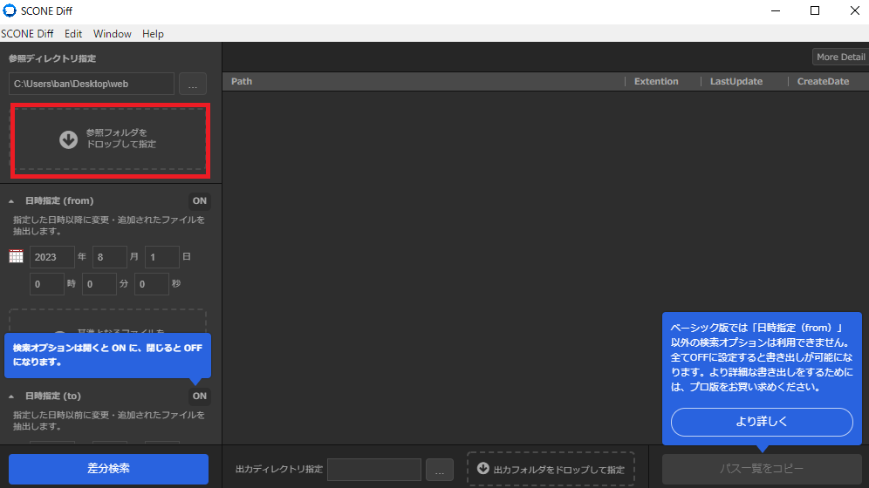Click the down-arrow icon in output drop zone
This screenshot has height=488, width=869.
(x=483, y=468)
